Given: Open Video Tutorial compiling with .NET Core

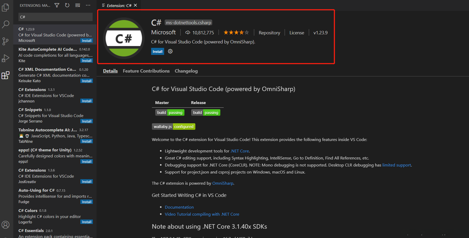Looking at the screenshot, I should click(x=202, y=214).
